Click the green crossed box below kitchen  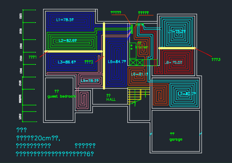pos(136,63)
